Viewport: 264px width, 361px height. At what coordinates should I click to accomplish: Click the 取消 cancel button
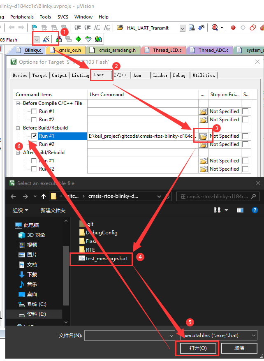click(239, 348)
